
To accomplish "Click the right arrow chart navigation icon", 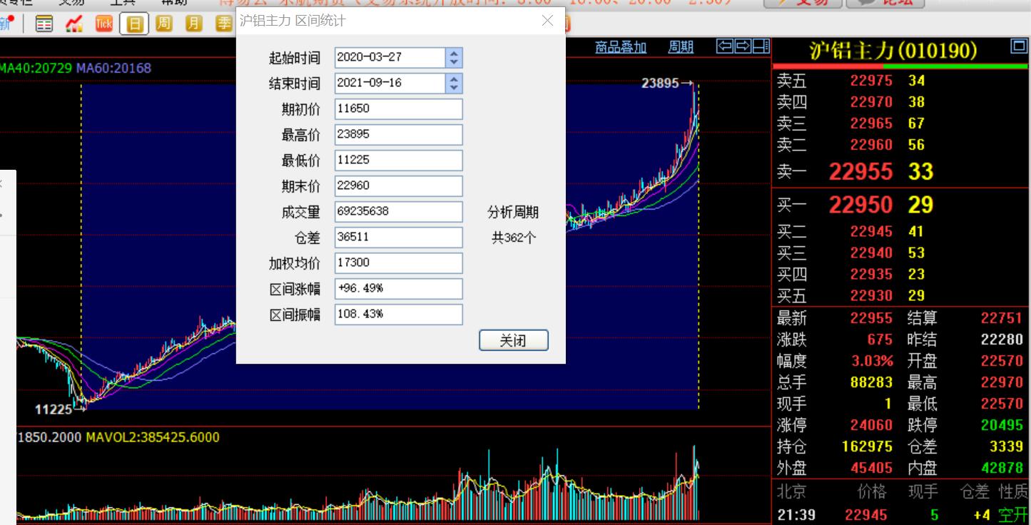I will pos(743,47).
